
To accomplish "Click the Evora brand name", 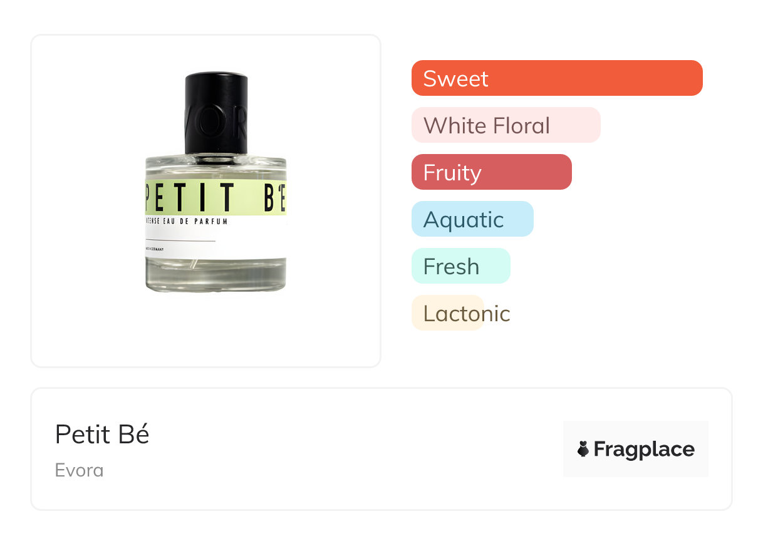I will [x=79, y=470].
